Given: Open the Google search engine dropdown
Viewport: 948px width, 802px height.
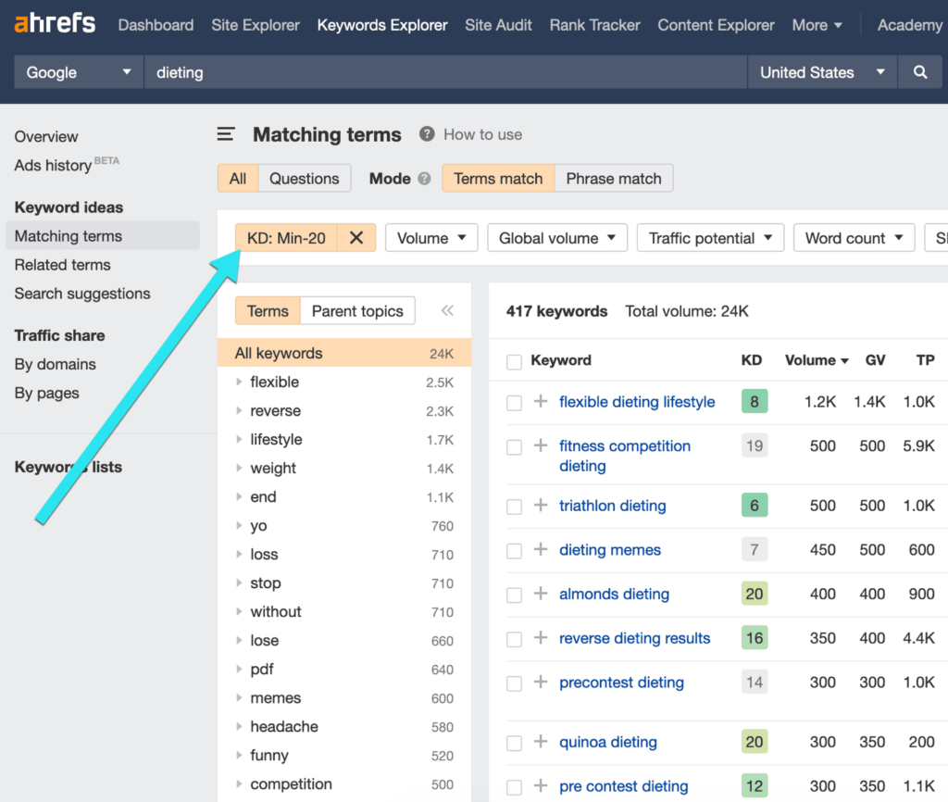Looking at the screenshot, I should (x=78, y=71).
